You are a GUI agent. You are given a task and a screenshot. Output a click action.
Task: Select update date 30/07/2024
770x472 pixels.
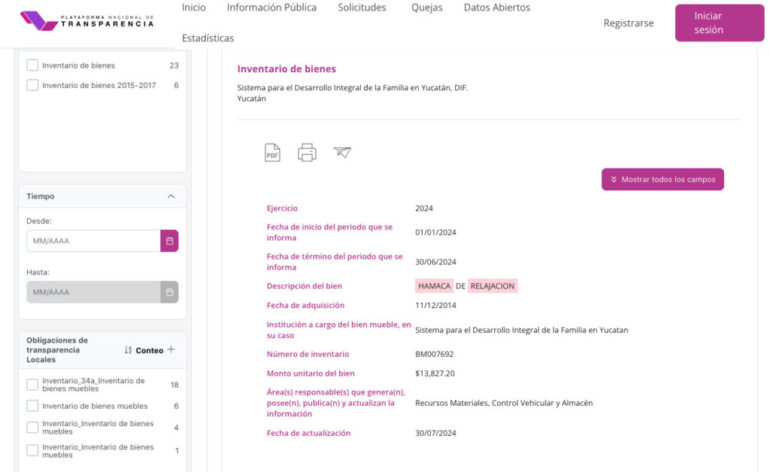[435, 433]
